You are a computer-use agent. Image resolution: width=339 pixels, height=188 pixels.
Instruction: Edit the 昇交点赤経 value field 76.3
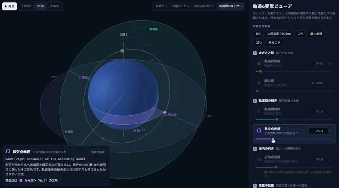pyautogui.click(x=319, y=131)
